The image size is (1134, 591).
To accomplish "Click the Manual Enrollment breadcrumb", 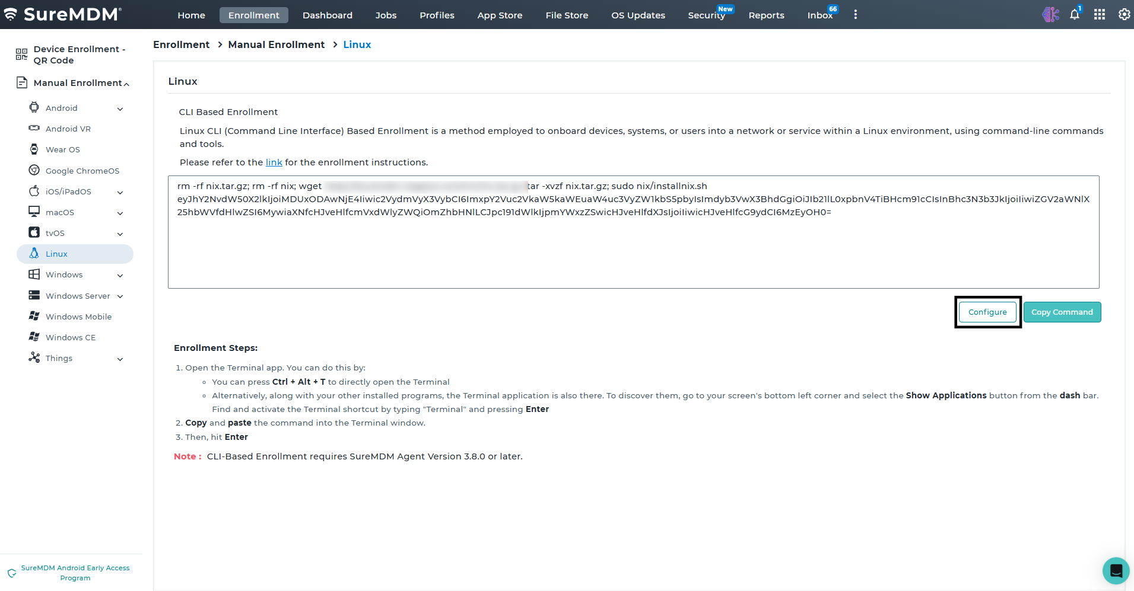I will pos(277,44).
